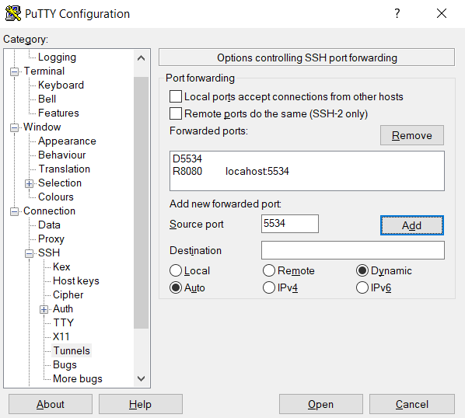Click category list scroll down arrow

click(142, 378)
